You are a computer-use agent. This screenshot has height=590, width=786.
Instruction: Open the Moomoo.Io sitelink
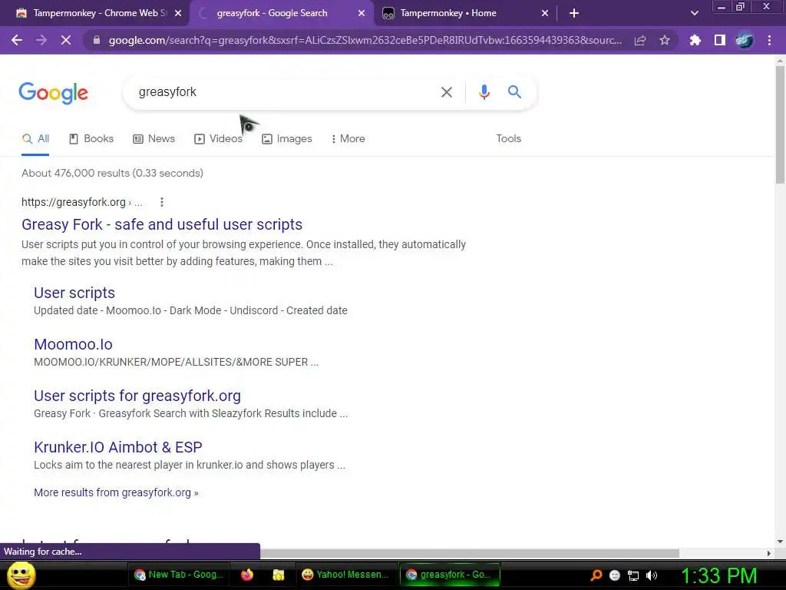tap(73, 344)
